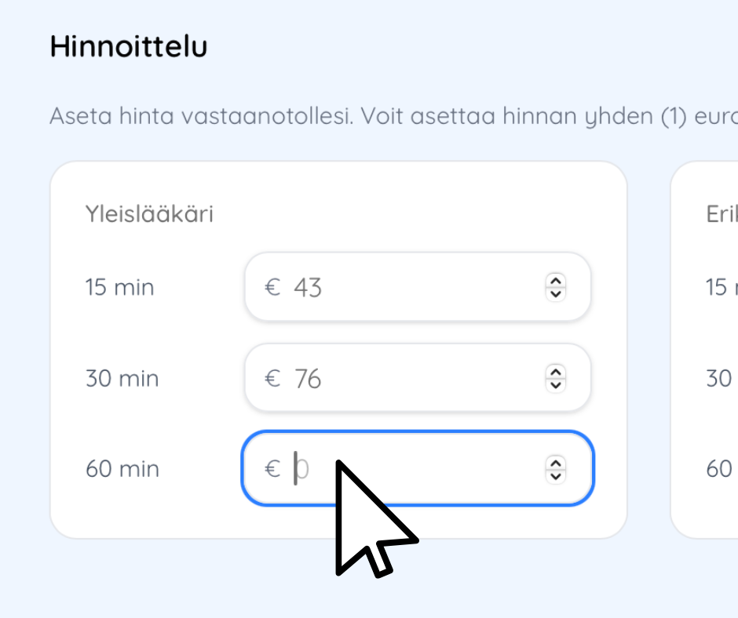
Task: Click the "15 min" label under Yleislääkäri
Action: (x=119, y=288)
